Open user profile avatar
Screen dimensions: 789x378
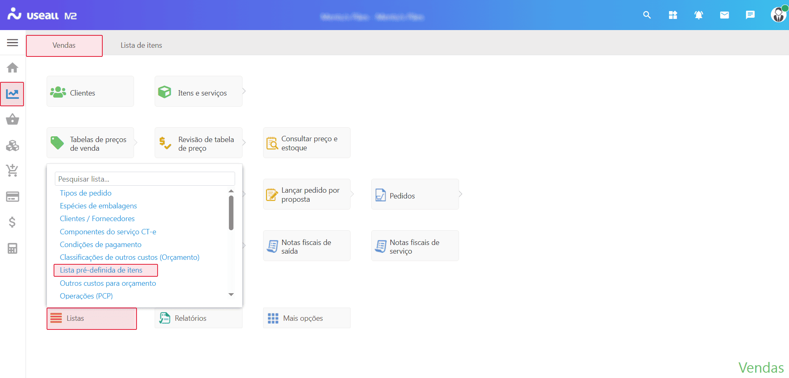point(778,15)
